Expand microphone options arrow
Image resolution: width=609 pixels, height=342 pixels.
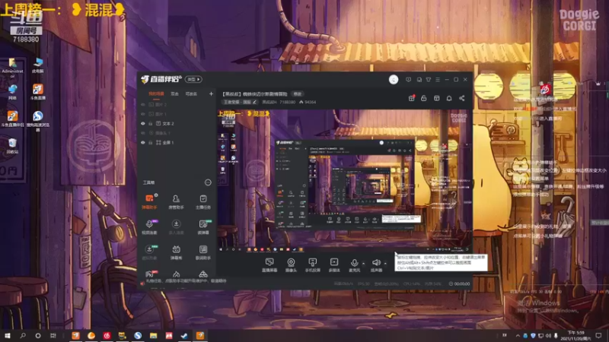pos(364,264)
